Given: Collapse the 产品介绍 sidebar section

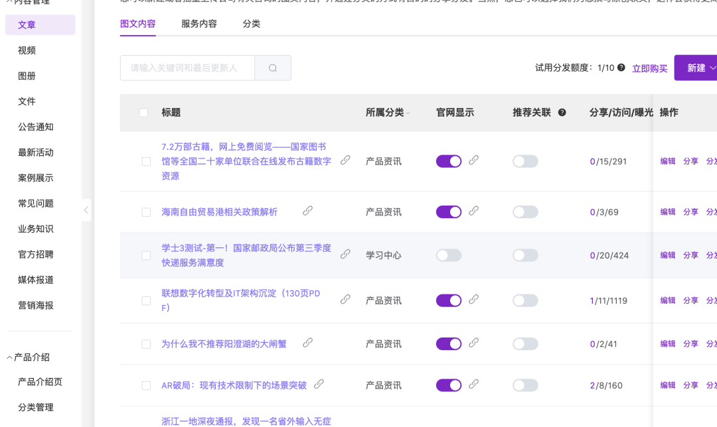Looking at the screenshot, I should coord(10,357).
